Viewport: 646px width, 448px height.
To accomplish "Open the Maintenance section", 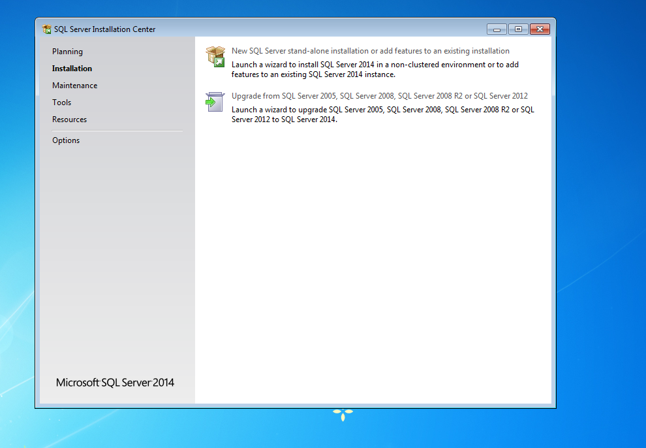I will tap(74, 85).
